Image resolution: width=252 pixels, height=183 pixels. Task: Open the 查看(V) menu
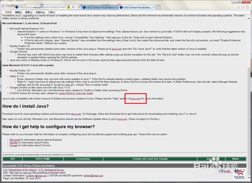pyautogui.click(x=29, y=12)
